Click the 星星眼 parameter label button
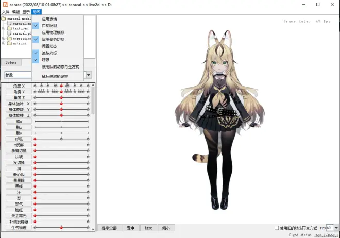Screen dimensions: 340x238 [x=19, y=180]
